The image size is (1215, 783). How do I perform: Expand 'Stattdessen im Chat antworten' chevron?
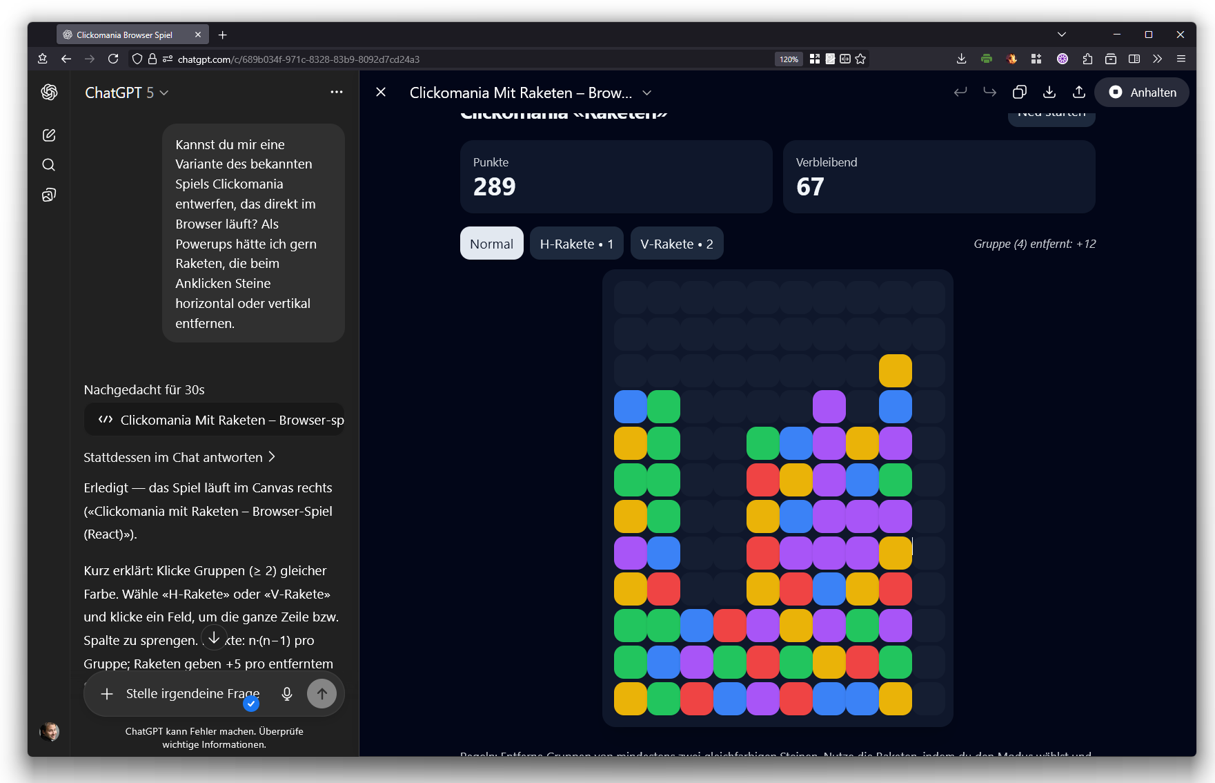272,457
